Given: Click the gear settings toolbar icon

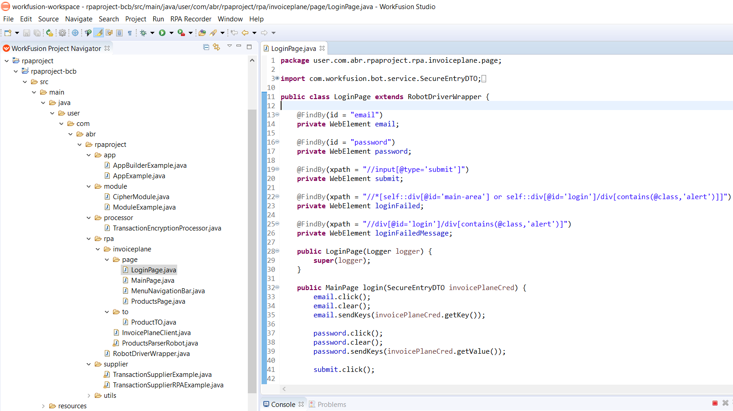Looking at the screenshot, I should pos(62,33).
